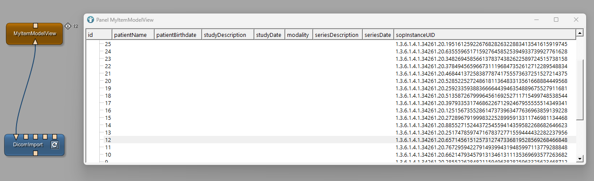594x181 pixels.
Task: Click the info diamond beside MyItemModelView
Action: click(x=68, y=26)
